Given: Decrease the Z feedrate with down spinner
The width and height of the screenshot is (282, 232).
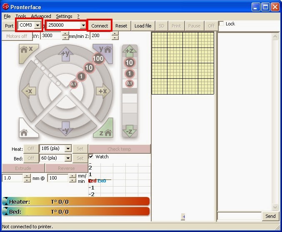Looking at the screenshot, I should [115, 37].
